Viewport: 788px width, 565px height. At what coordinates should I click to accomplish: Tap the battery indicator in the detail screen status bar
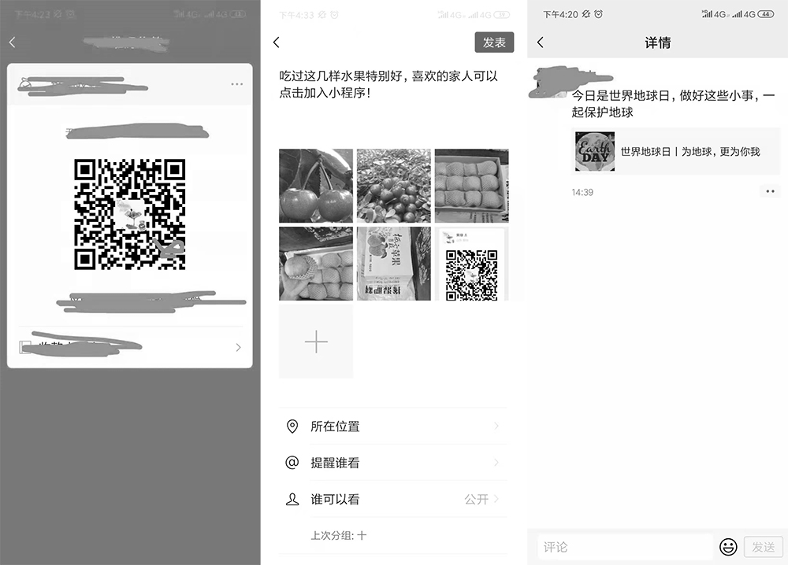tap(765, 14)
